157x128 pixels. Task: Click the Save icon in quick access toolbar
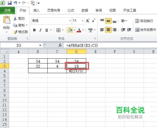click(10, 3)
